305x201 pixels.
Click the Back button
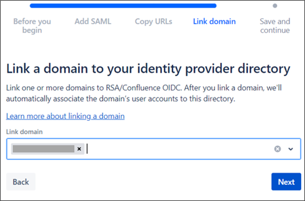21,182
